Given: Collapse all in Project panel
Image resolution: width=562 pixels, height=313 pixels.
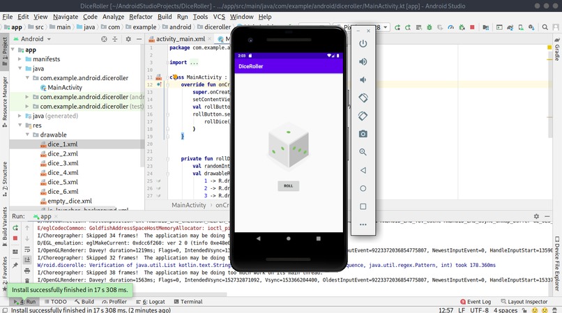Looking at the screenshot, I should tap(114, 39).
